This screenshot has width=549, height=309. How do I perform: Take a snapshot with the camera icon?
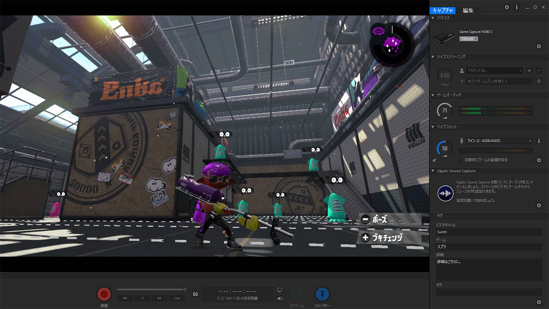pos(195,294)
